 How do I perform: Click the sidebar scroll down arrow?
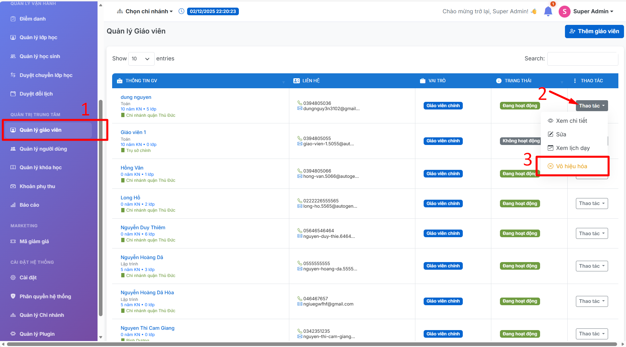click(101, 337)
